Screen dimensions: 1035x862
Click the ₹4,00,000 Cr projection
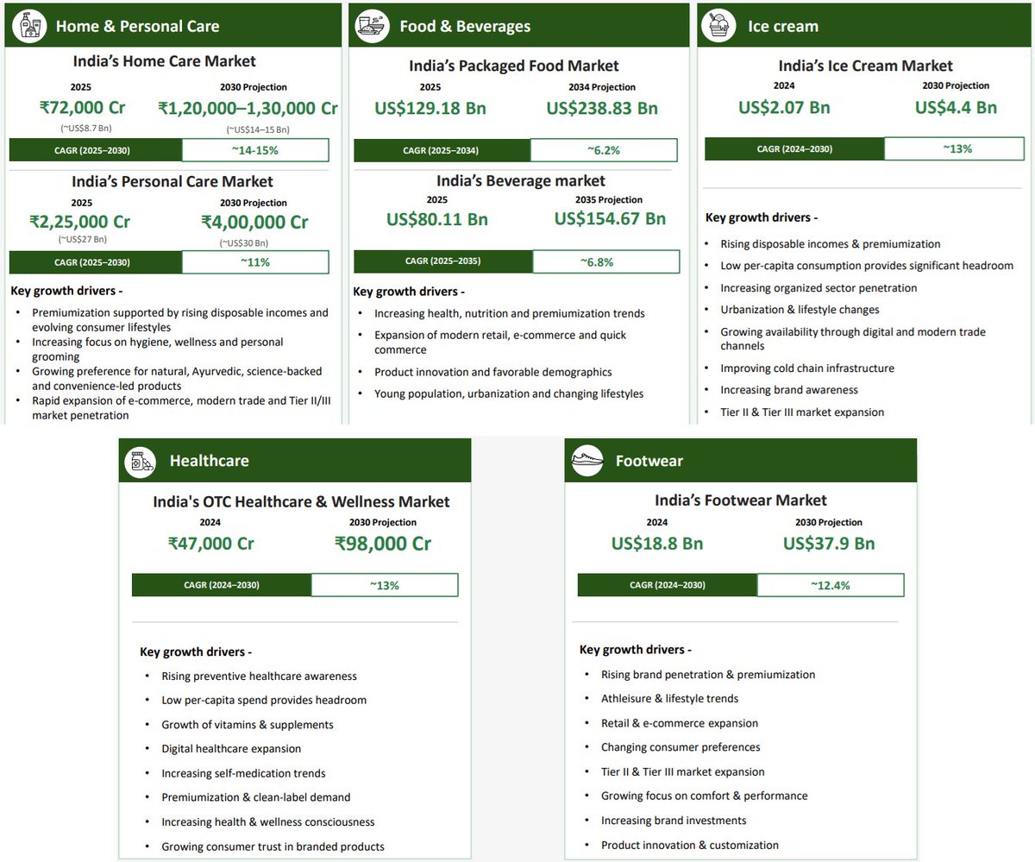(x=254, y=221)
